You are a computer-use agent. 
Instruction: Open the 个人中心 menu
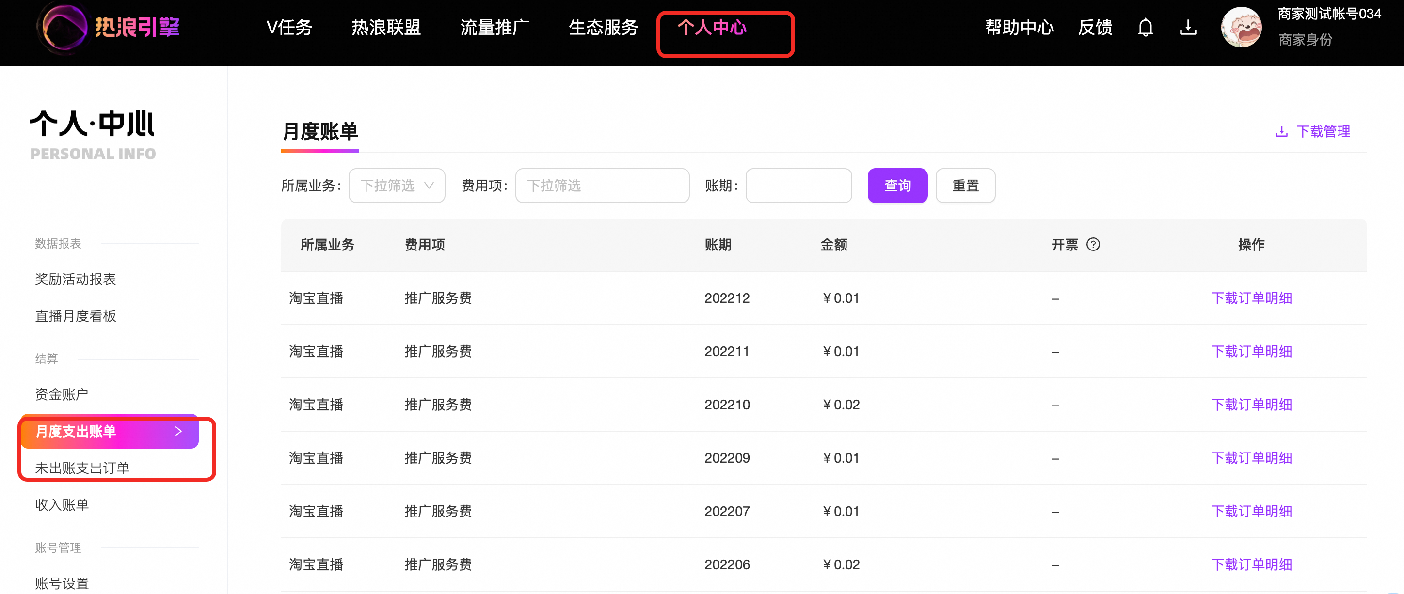(712, 27)
